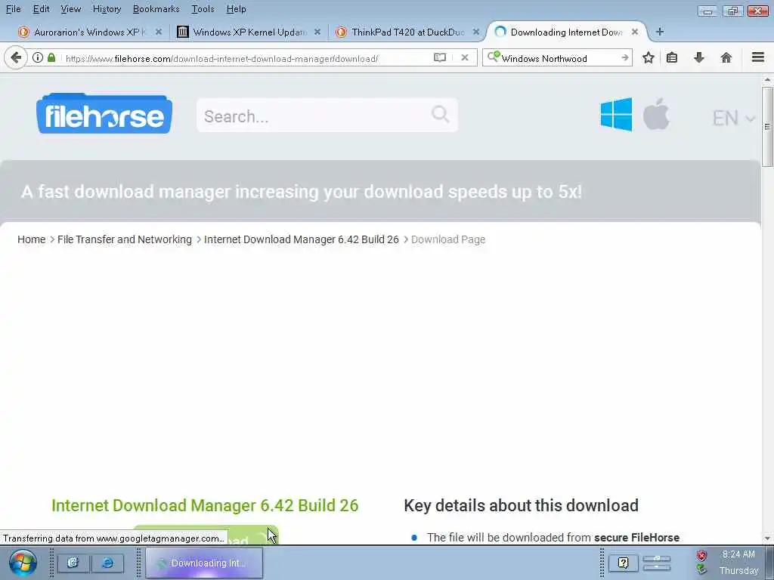Select the Windows platform icon
774x580 pixels.
pyautogui.click(x=616, y=114)
